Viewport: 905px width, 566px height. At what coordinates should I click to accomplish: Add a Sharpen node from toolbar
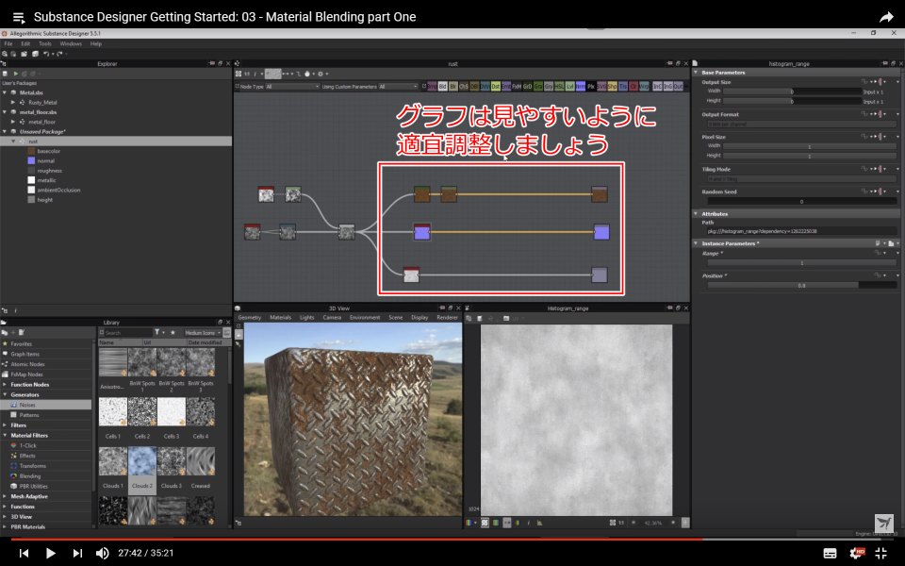612,87
